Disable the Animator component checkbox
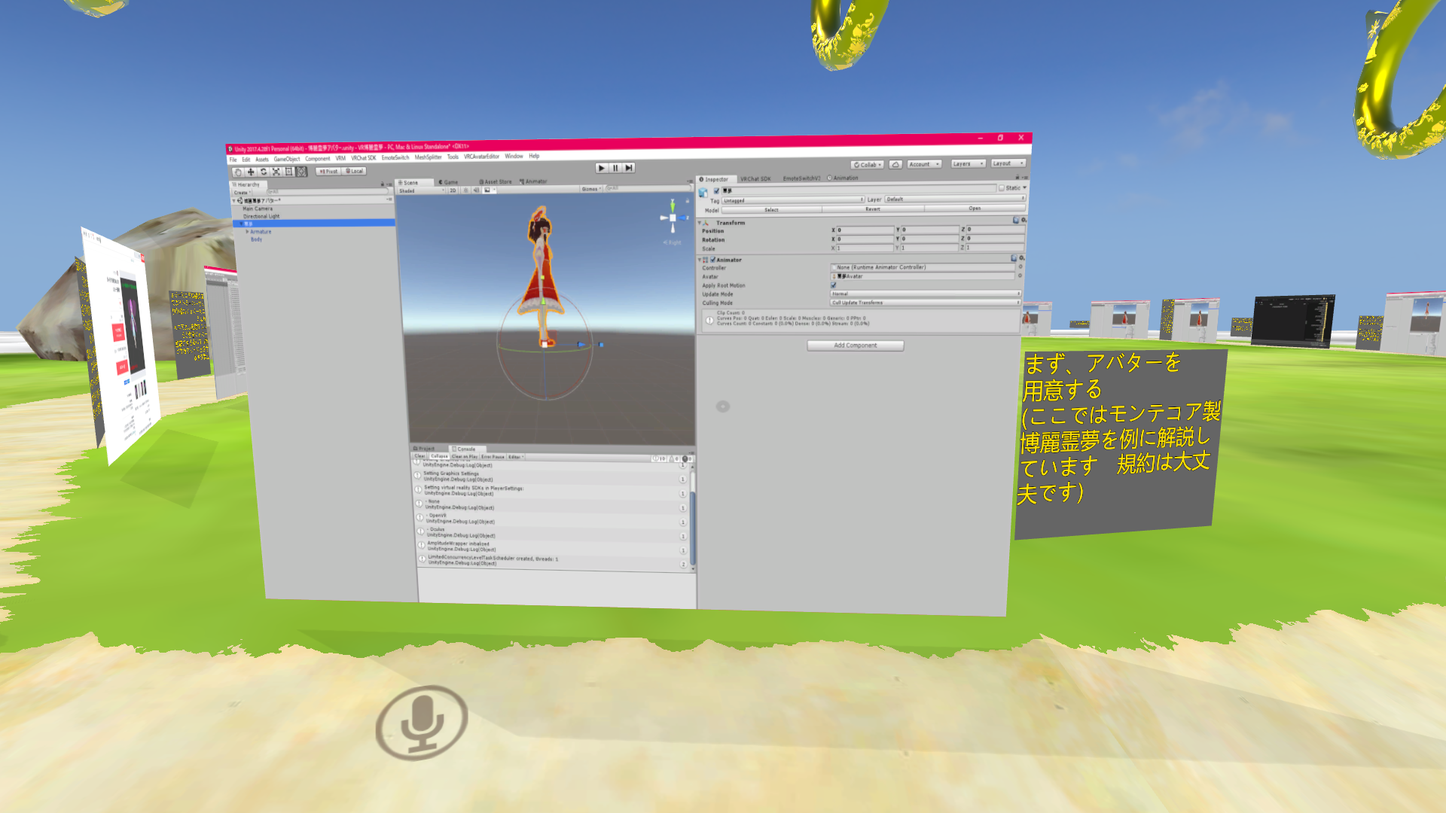The height and width of the screenshot is (813, 1446). click(x=712, y=260)
